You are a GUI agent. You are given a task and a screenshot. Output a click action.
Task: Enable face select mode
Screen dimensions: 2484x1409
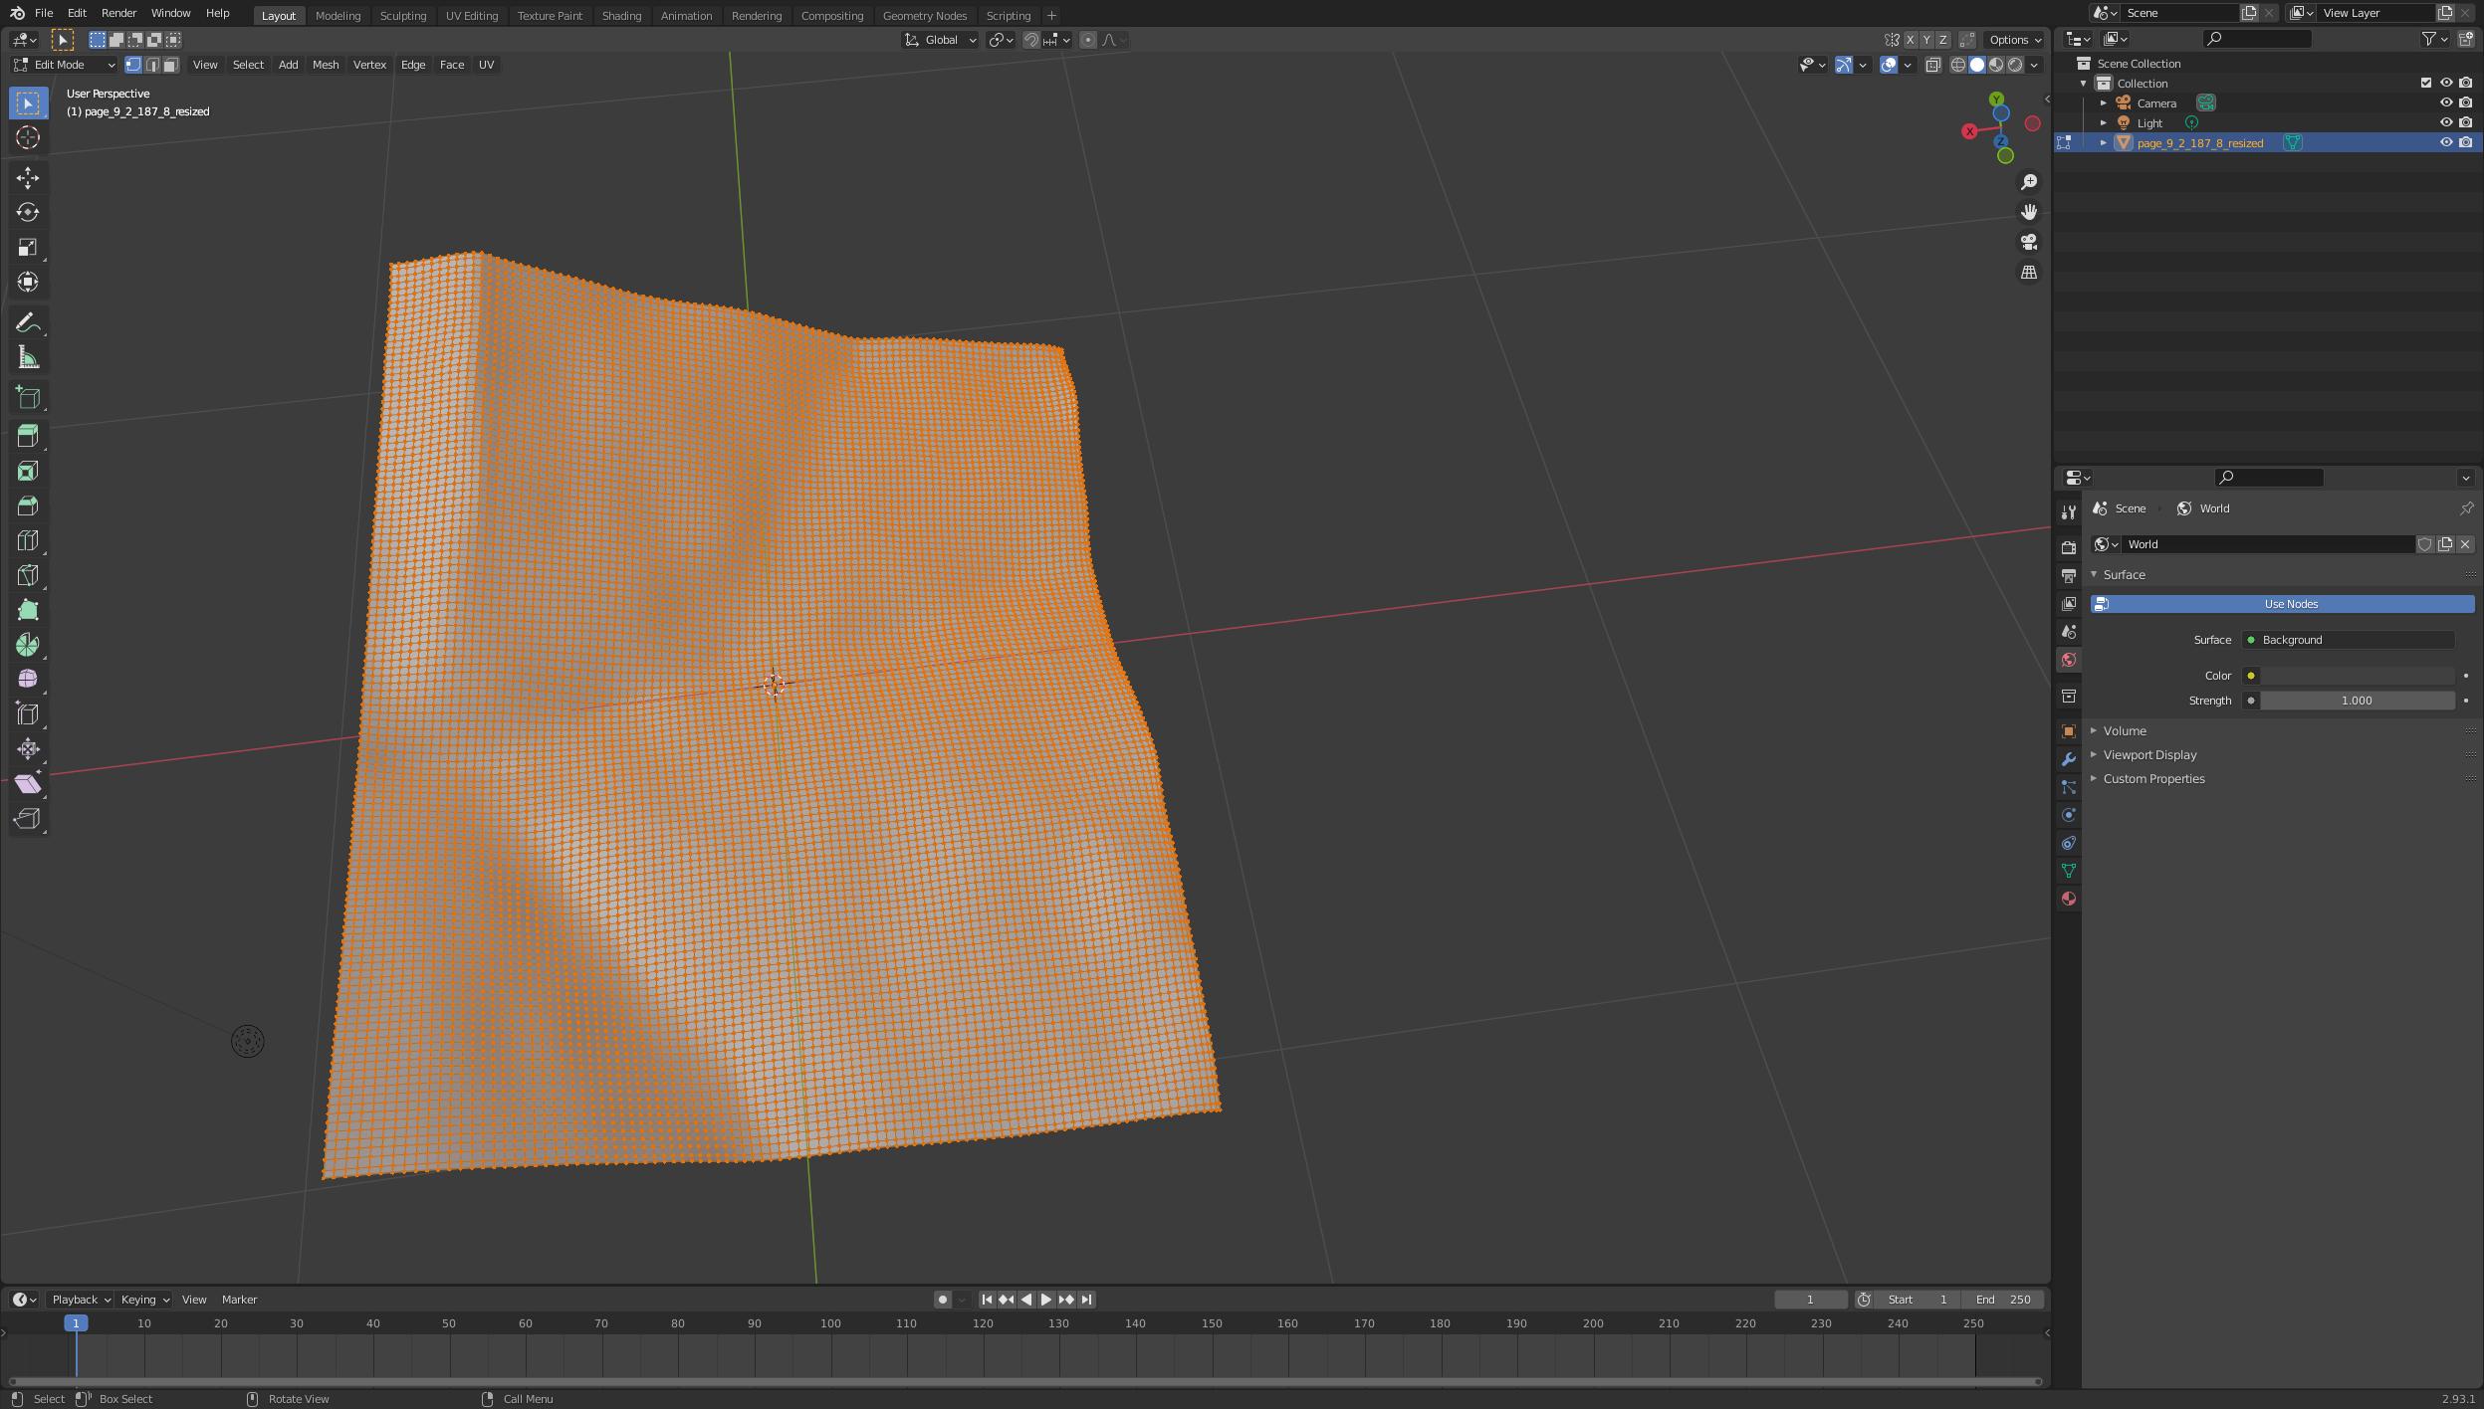tap(171, 65)
